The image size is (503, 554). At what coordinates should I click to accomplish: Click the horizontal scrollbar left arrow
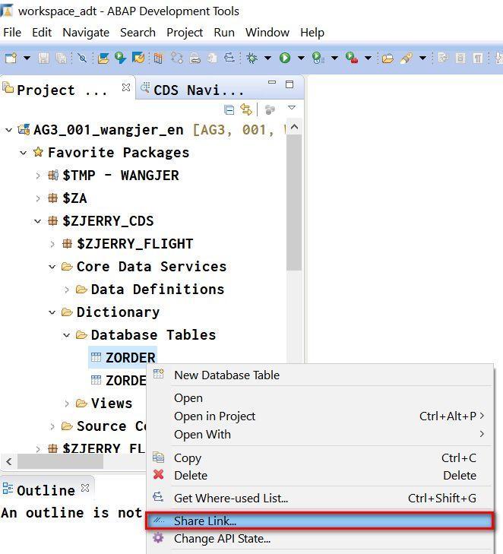tap(9, 461)
